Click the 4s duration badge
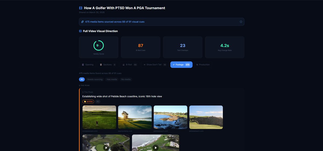The height and width of the screenshot is (151, 323). [98, 101]
